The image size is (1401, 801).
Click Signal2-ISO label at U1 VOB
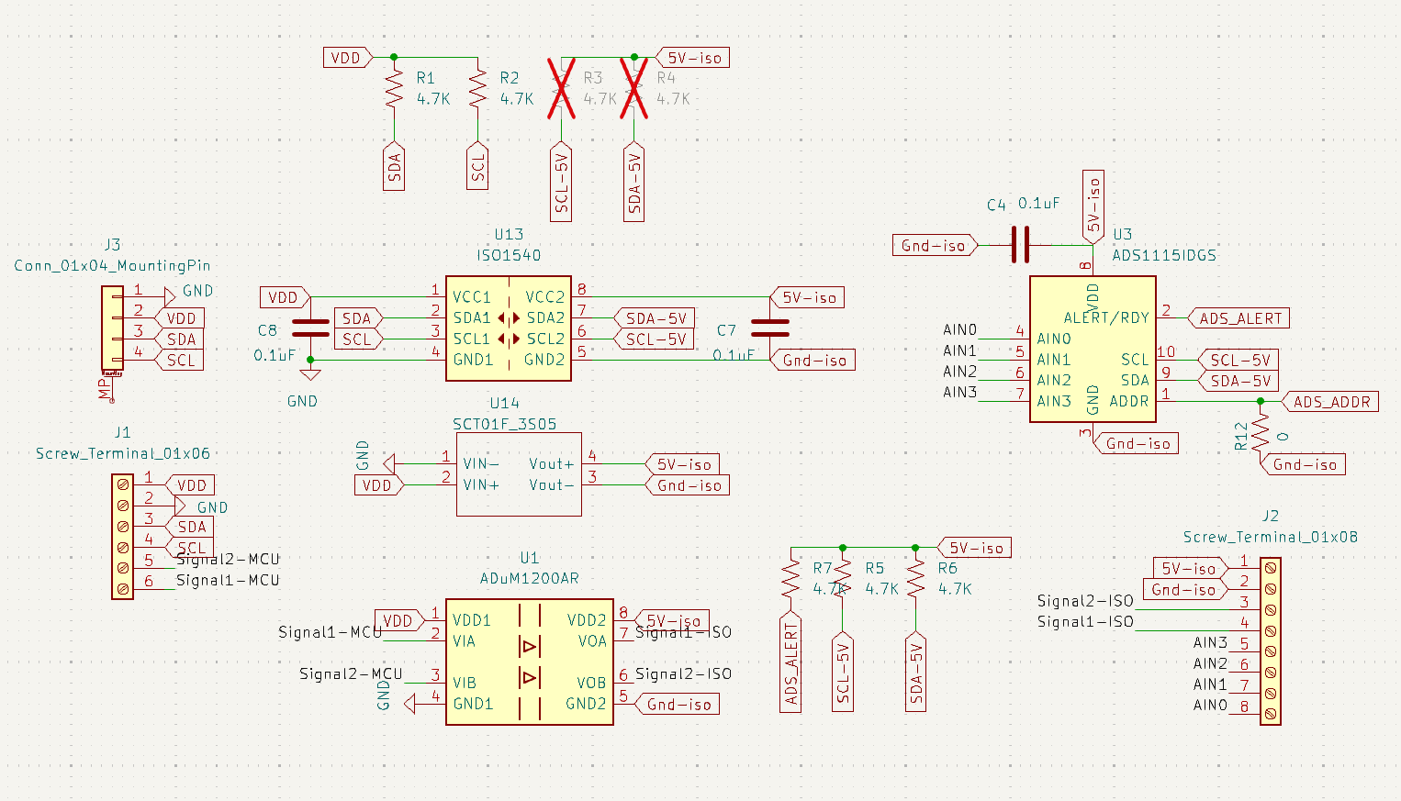(683, 673)
